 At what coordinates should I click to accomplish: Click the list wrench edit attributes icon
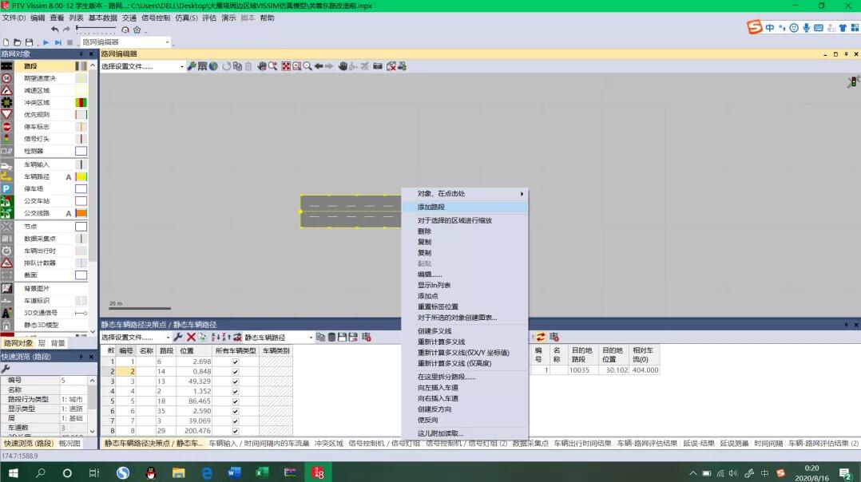coord(178,337)
